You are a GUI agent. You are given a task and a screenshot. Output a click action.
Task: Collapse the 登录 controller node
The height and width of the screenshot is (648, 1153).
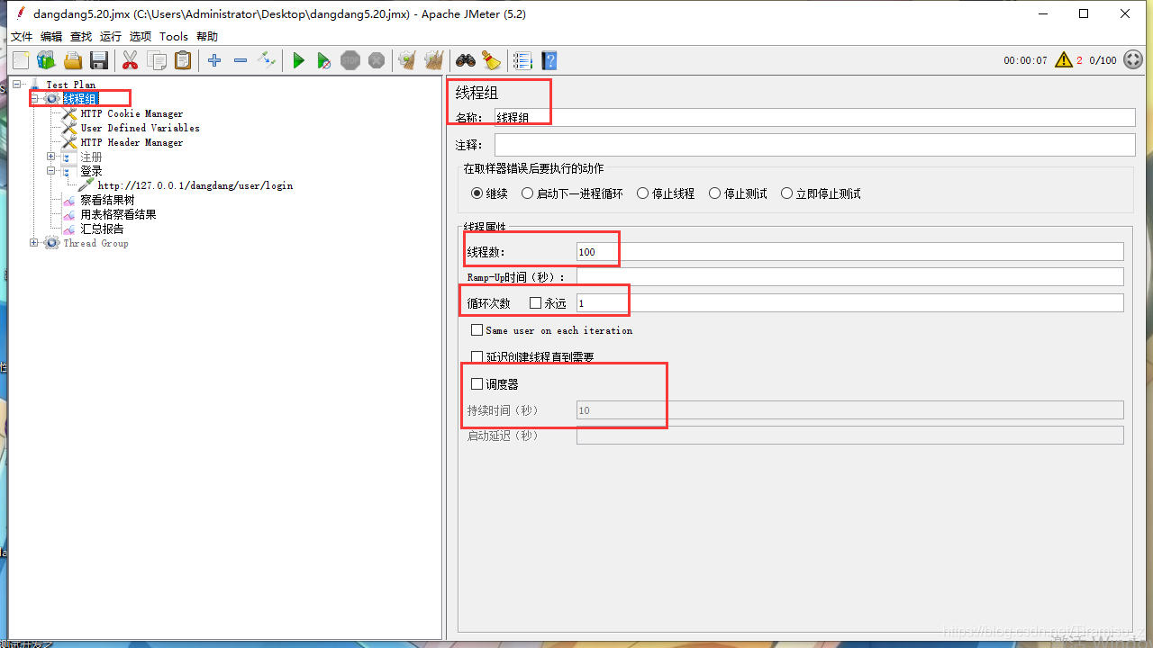click(x=51, y=171)
